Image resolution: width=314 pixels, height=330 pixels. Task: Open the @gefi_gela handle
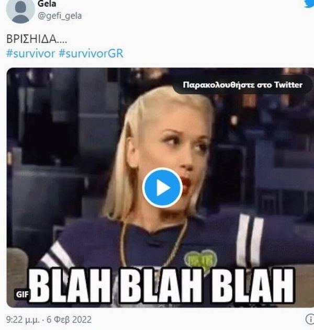pos(60,16)
